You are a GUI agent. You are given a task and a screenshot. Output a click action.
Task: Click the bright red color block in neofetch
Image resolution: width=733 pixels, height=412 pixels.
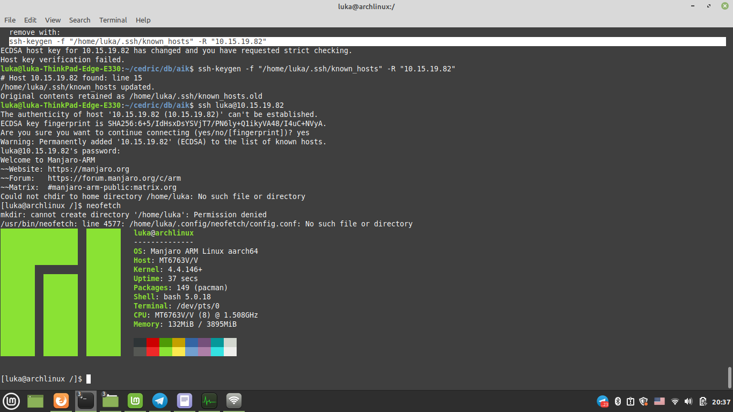[x=152, y=351]
